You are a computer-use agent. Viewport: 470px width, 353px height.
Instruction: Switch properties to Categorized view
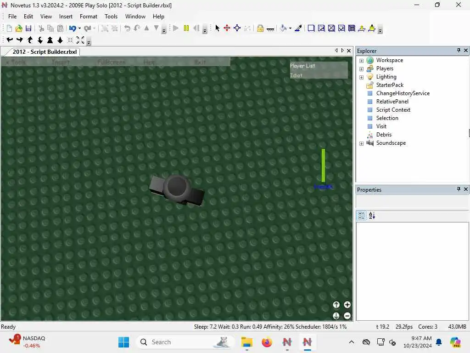pos(362,215)
